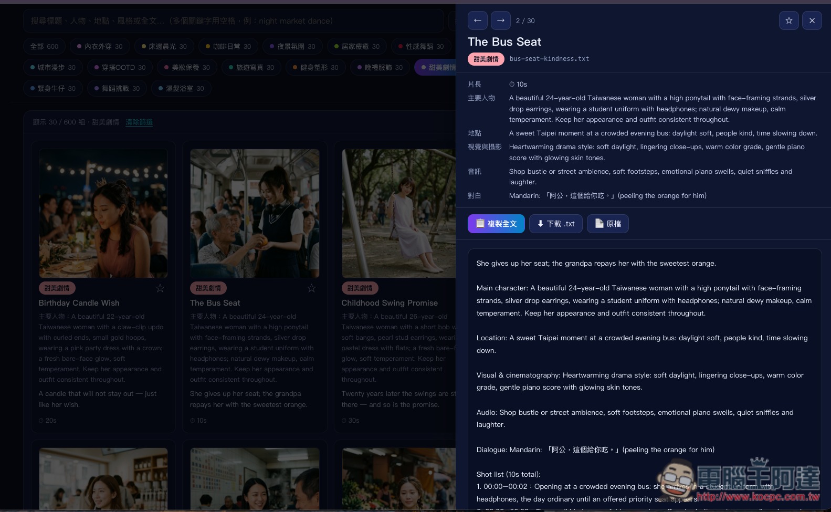Open Childhood Swing Promise thumbnail
831x512 pixels.
point(398,213)
